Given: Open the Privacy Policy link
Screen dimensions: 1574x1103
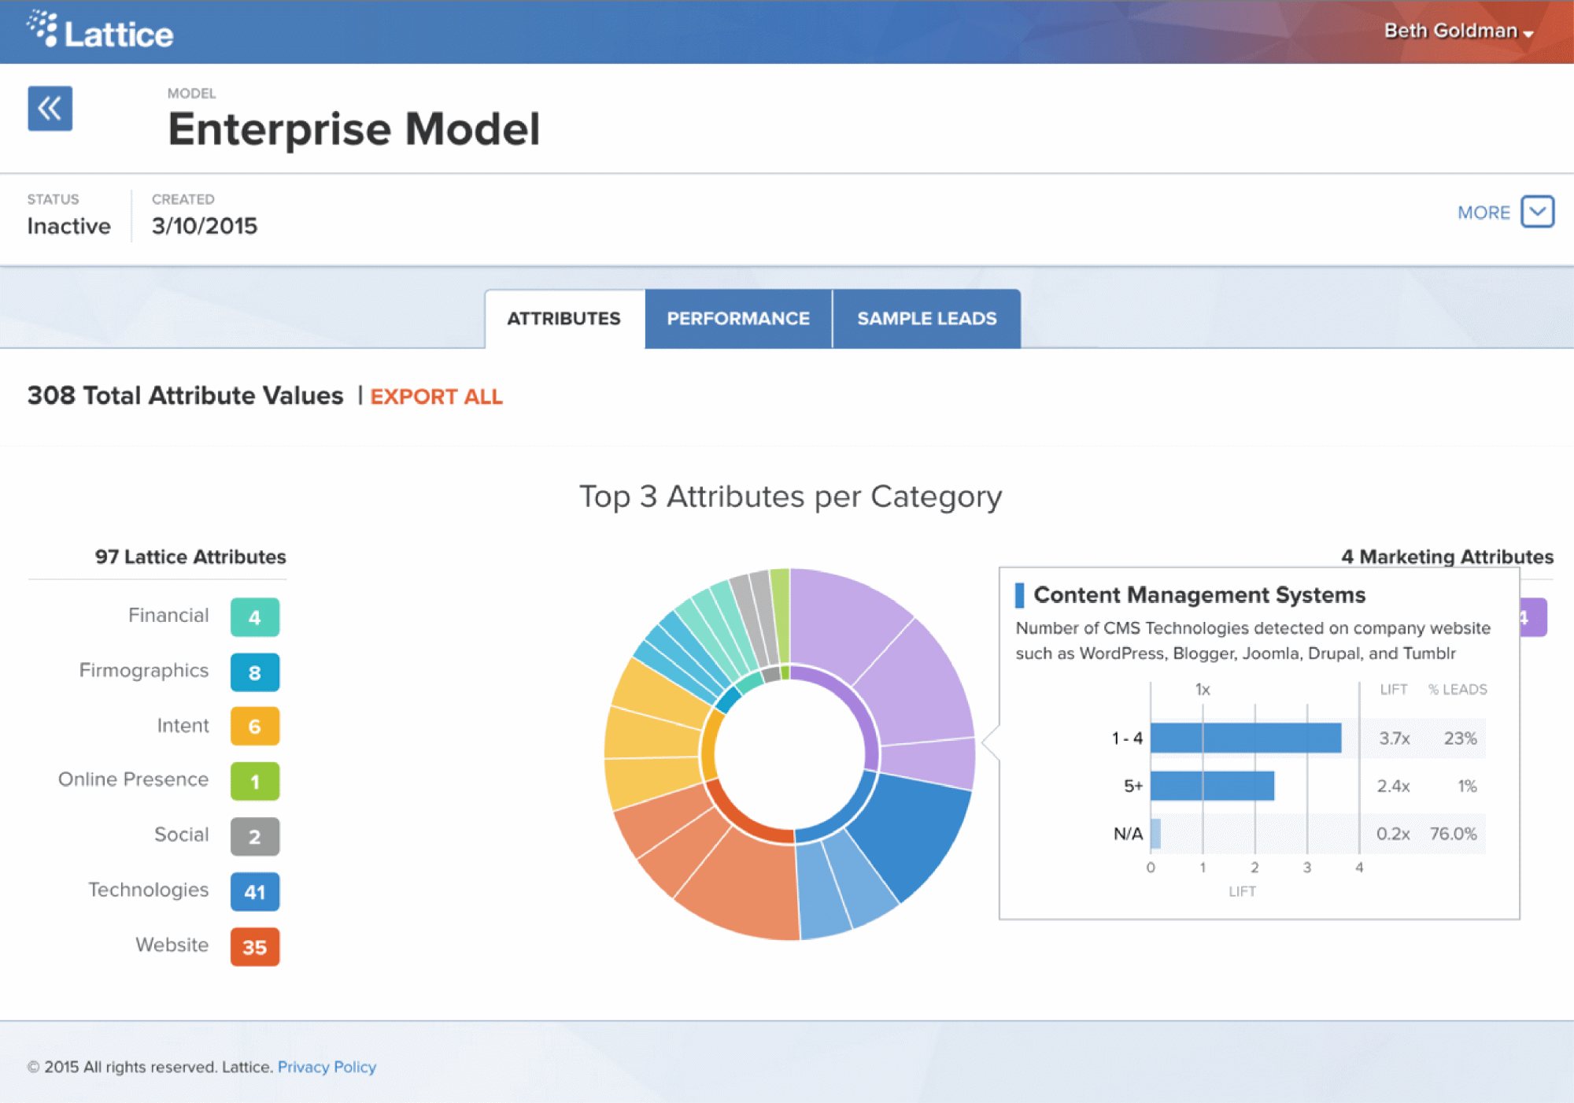Looking at the screenshot, I should (x=327, y=1067).
